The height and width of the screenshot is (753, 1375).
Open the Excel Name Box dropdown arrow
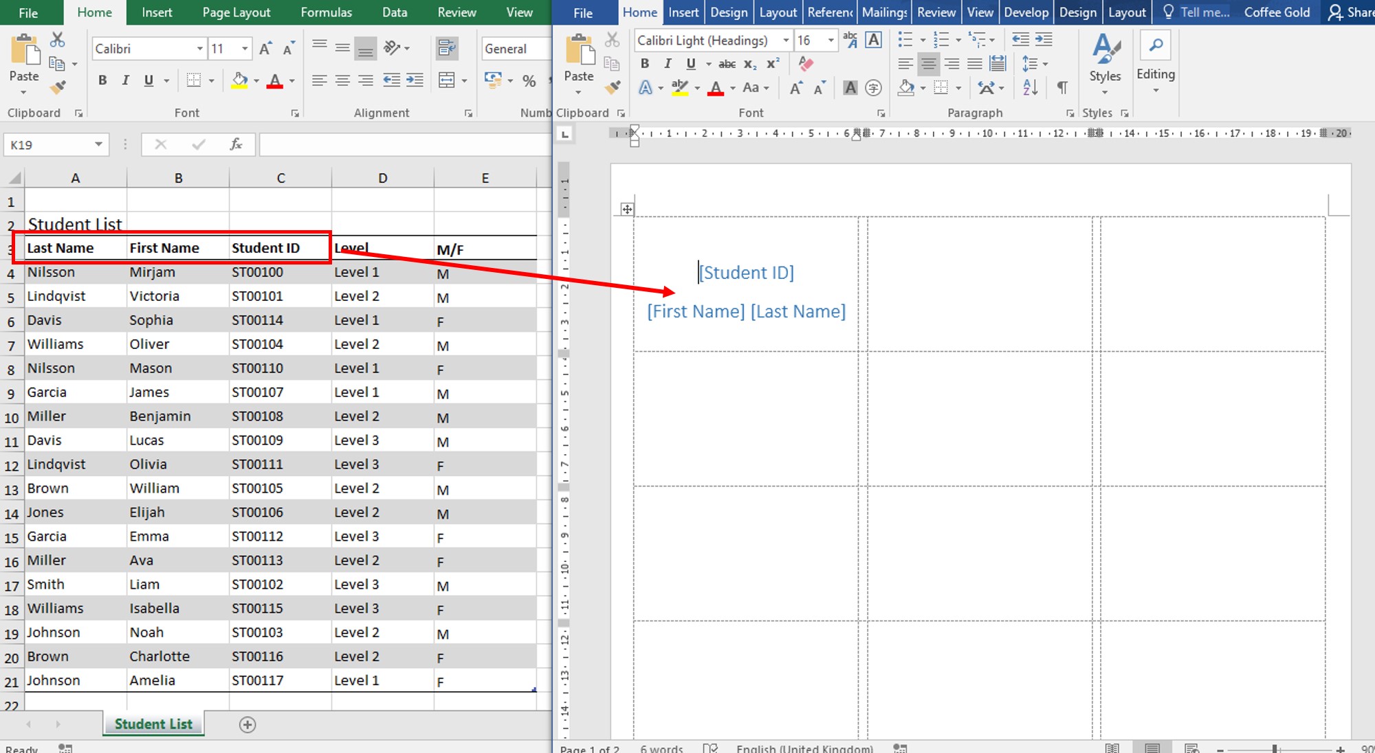98,144
